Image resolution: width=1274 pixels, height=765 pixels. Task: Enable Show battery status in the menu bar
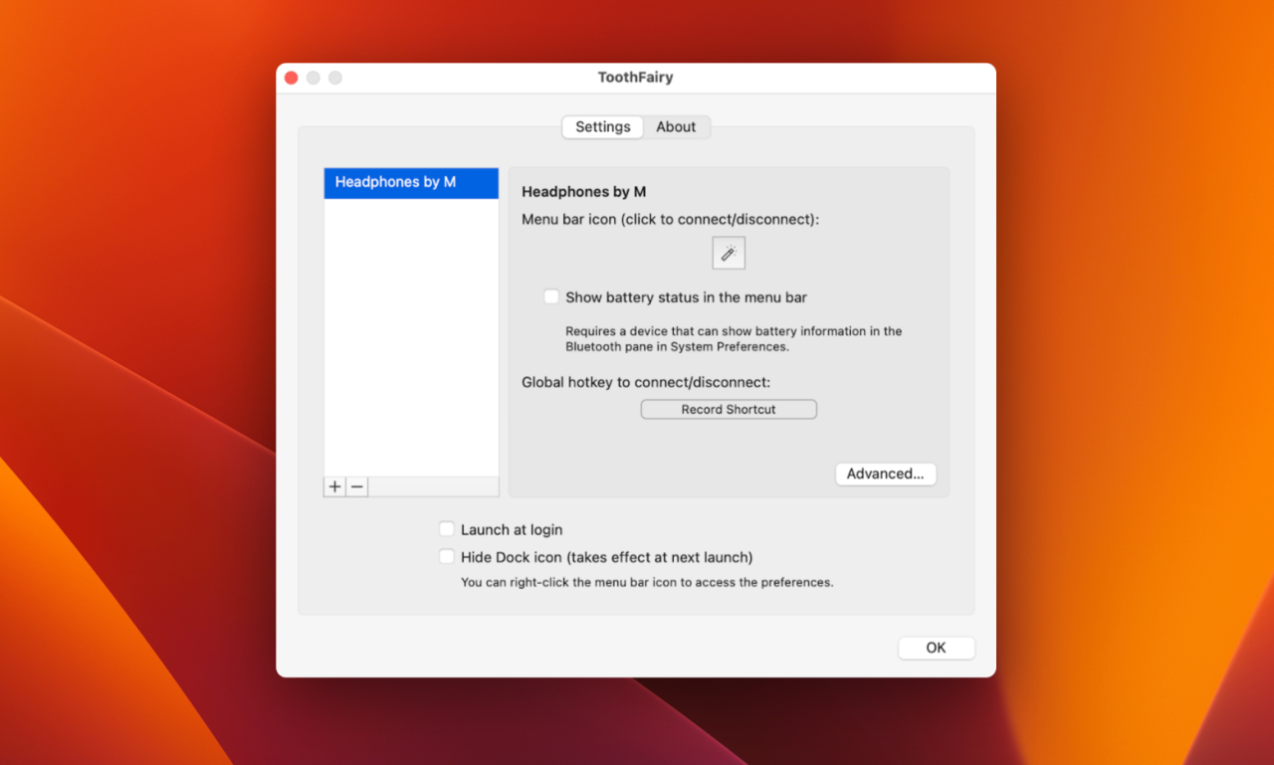[x=551, y=296]
